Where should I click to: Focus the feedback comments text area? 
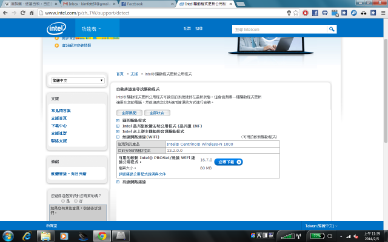[78, 212]
